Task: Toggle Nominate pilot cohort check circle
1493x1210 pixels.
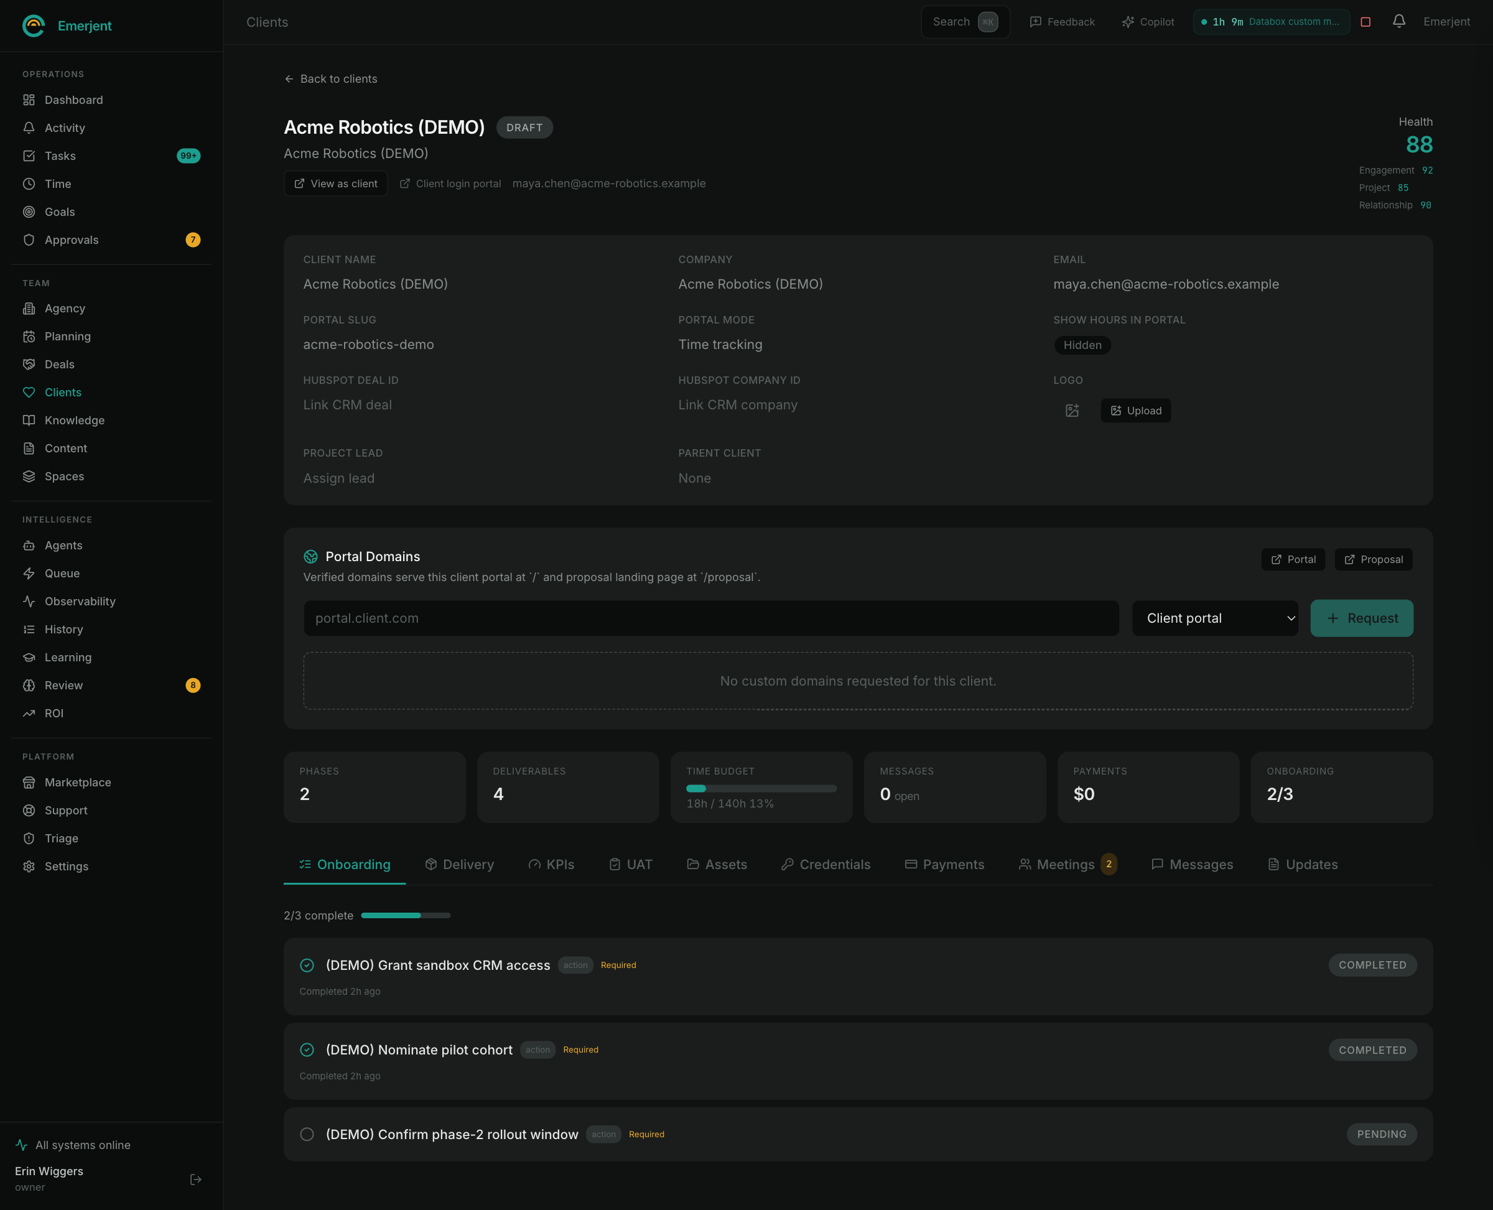Action: pos(307,1049)
